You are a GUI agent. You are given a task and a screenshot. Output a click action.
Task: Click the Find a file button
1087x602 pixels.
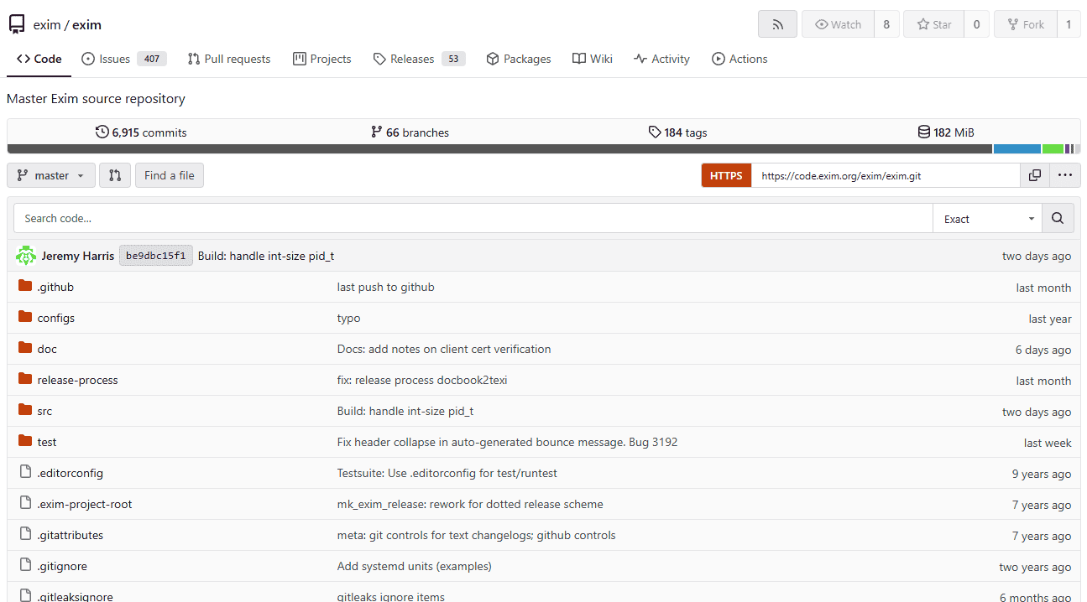click(x=170, y=175)
